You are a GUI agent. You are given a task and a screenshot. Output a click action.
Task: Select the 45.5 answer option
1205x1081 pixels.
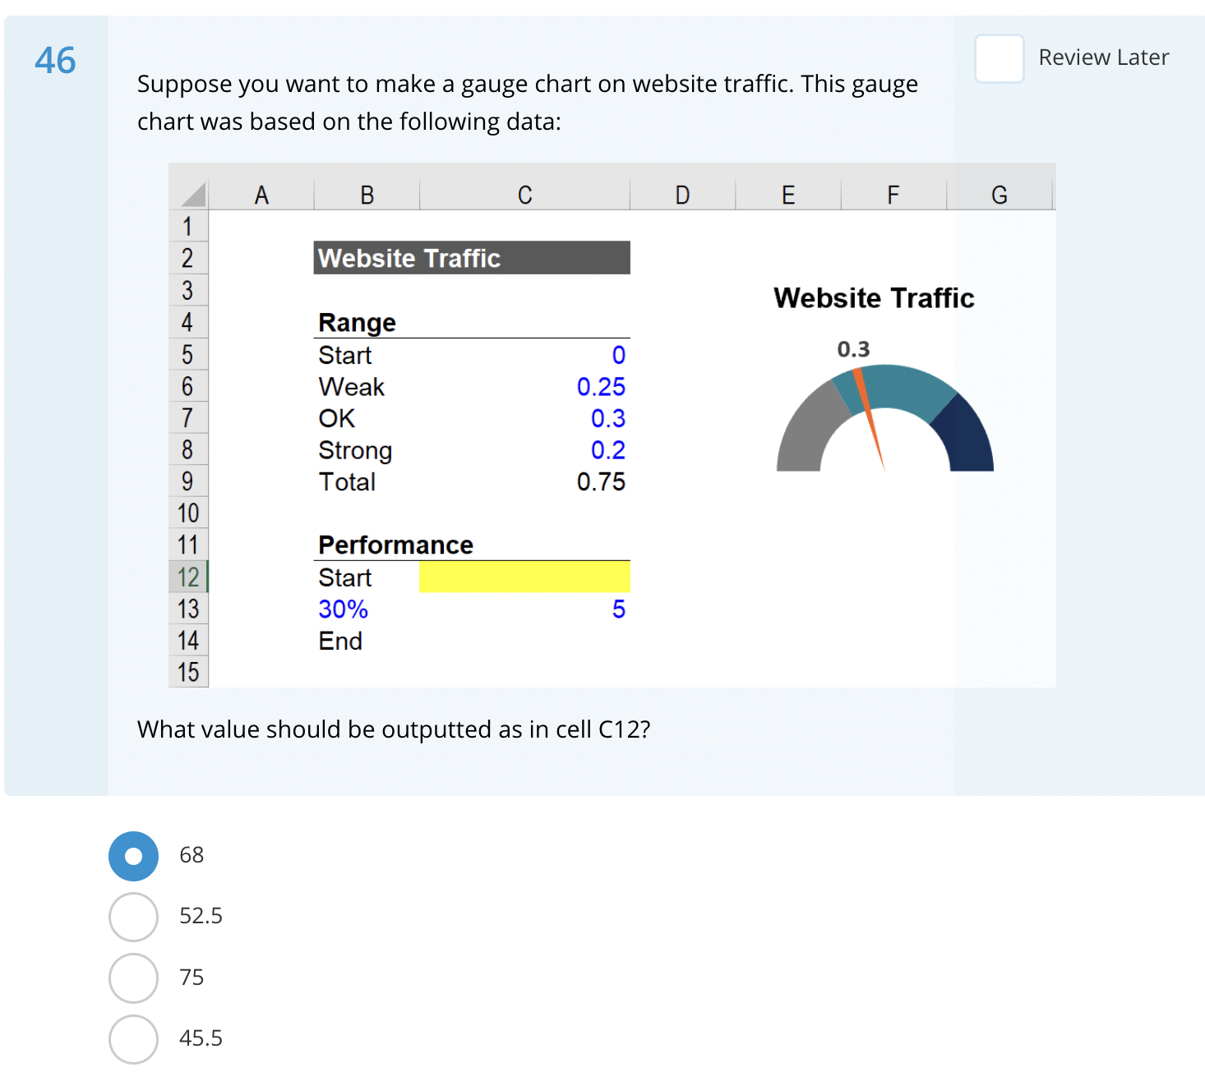[133, 1039]
